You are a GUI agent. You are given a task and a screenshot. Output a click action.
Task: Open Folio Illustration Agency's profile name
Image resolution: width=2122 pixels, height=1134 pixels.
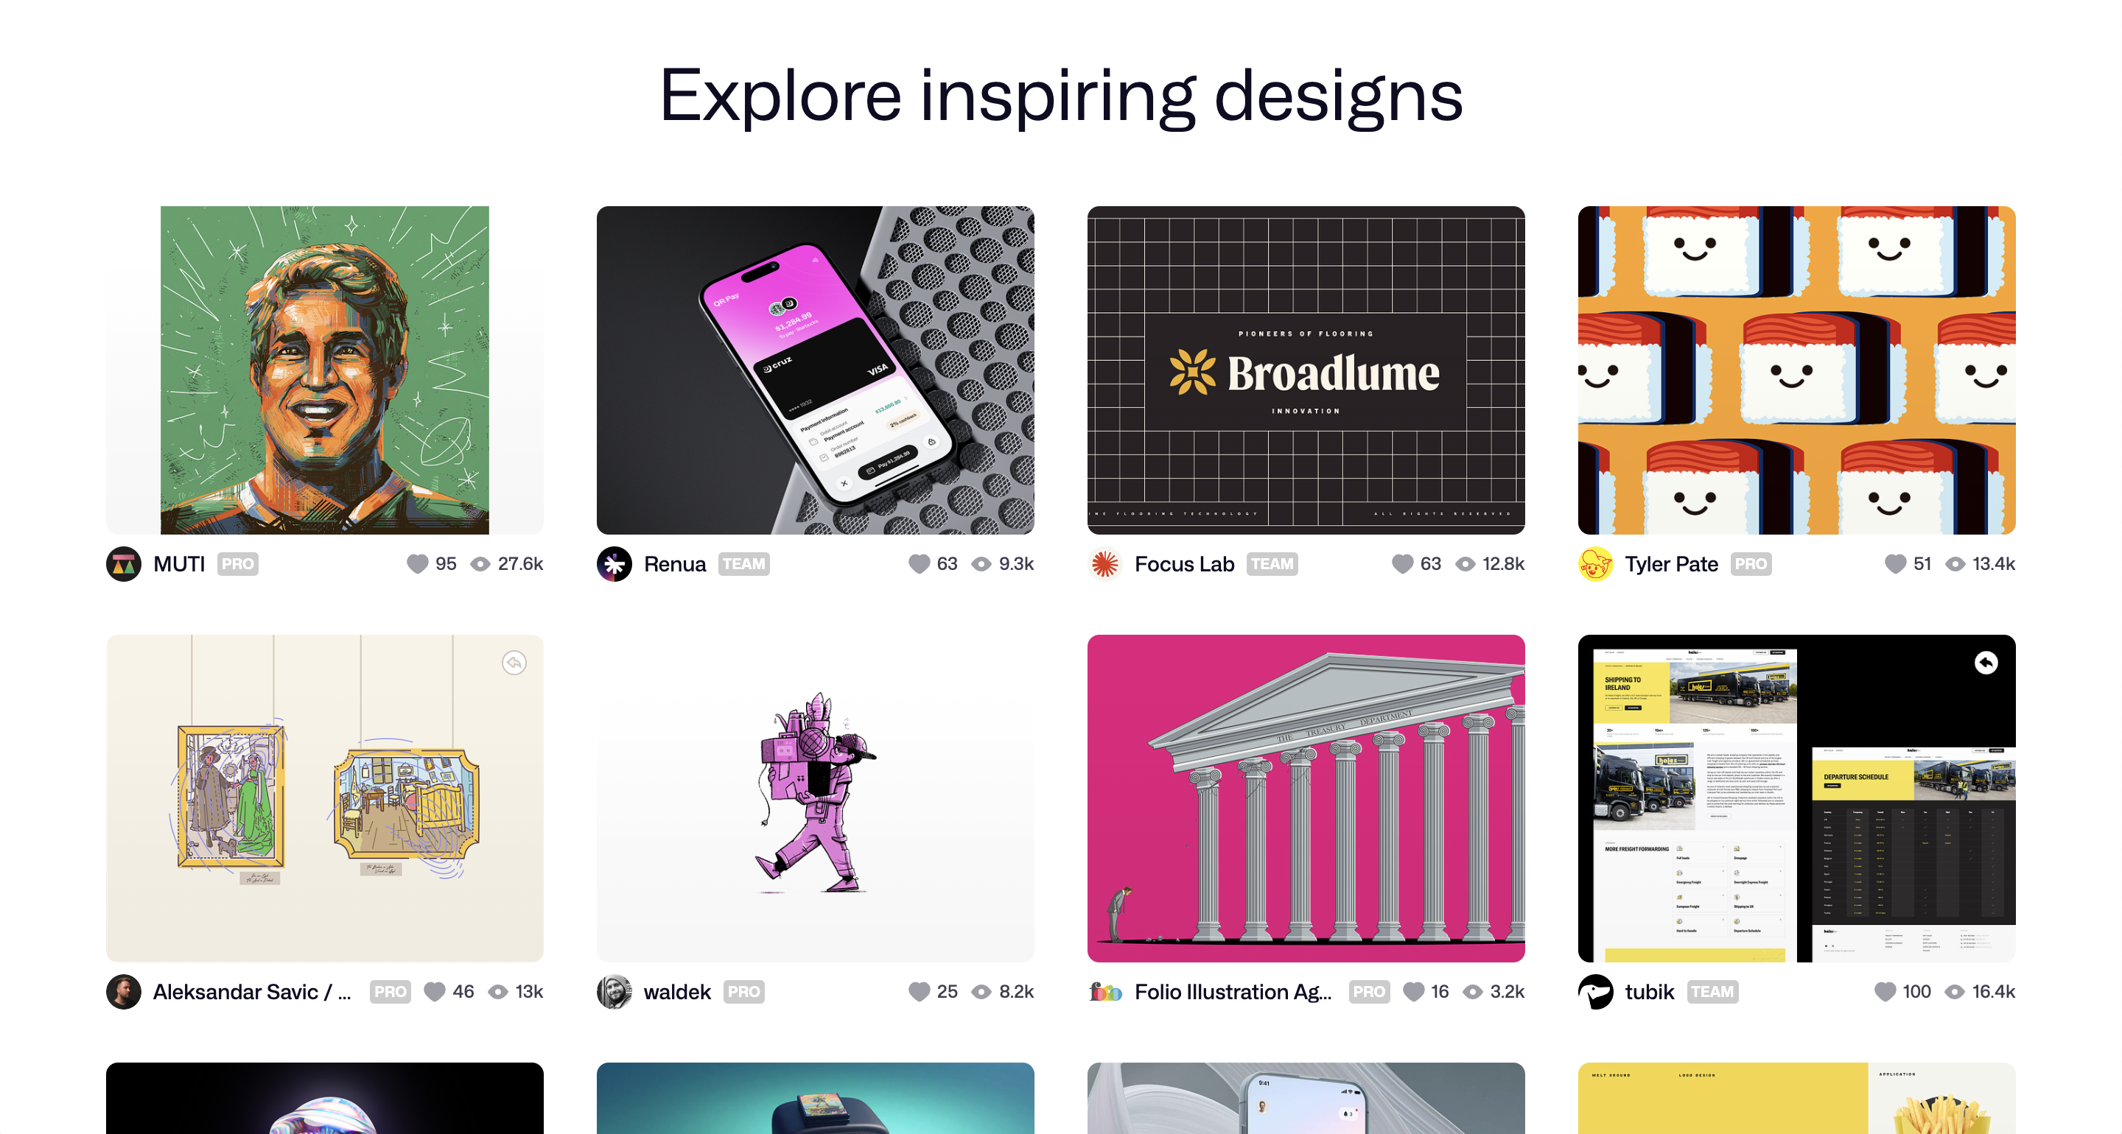(x=1233, y=992)
